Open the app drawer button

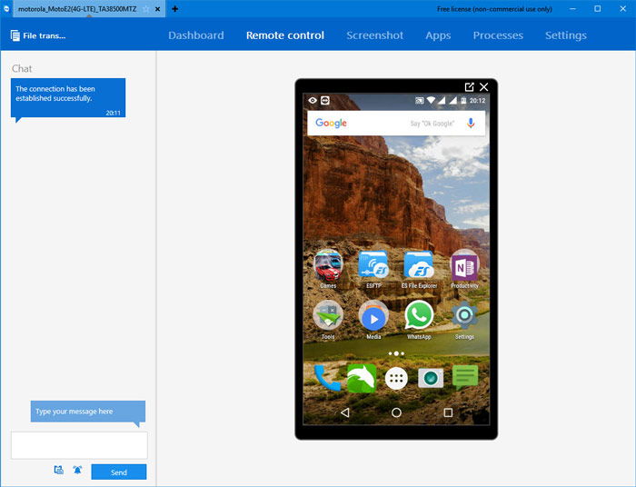tap(396, 379)
